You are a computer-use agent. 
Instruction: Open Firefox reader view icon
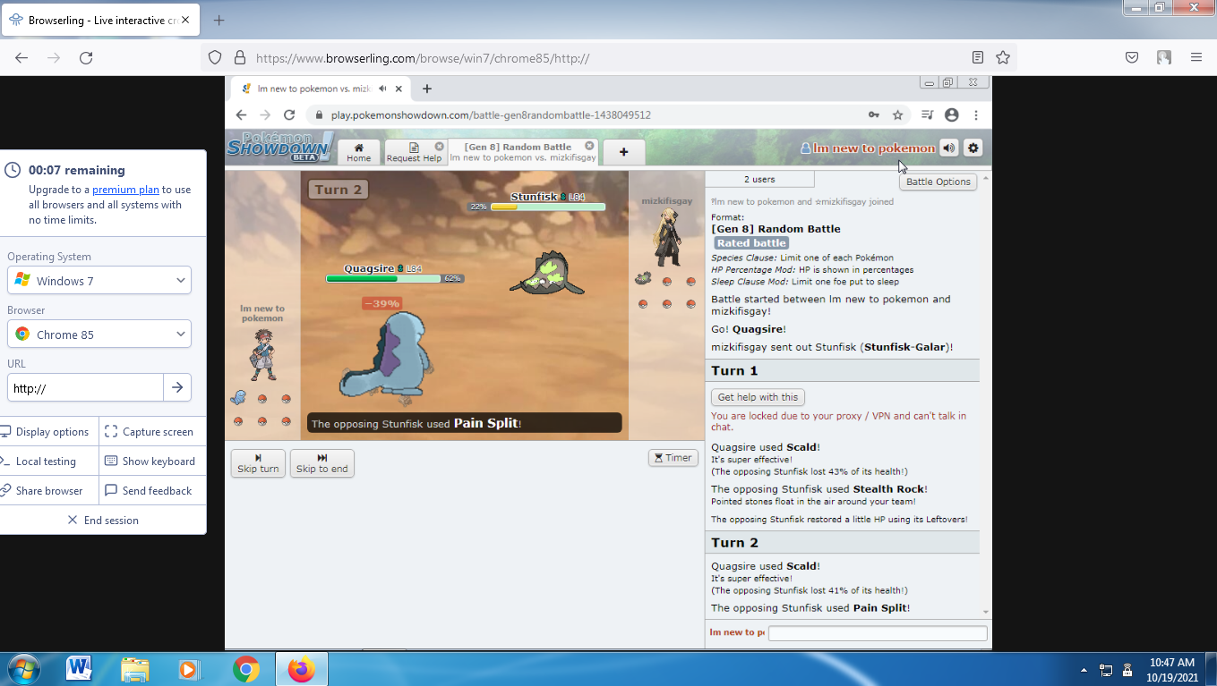[978, 57]
